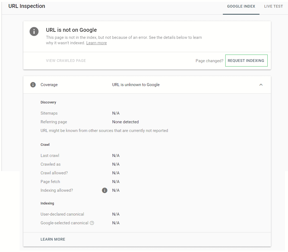Click the Indexing section heading
Screen dimensions: 288x252
pyautogui.click(x=48, y=203)
